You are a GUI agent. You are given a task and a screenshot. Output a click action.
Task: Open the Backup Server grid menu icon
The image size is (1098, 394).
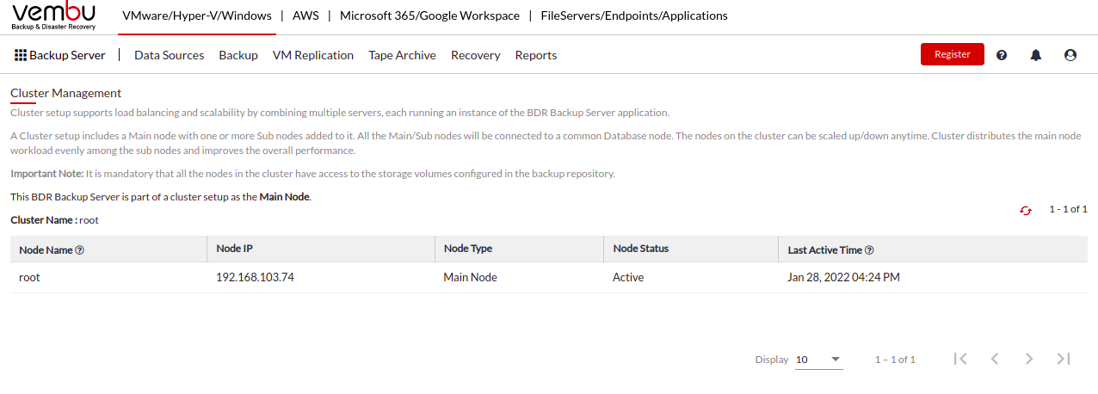click(x=21, y=55)
